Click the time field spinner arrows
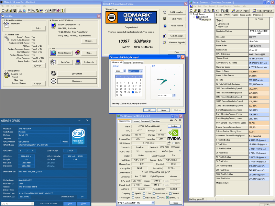This screenshot has height=206, width=275. click(174, 95)
